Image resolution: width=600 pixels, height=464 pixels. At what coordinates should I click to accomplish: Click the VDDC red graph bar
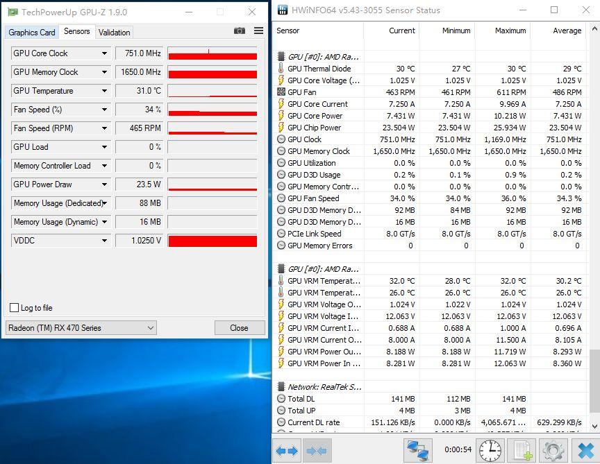click(x=212, y=241)
